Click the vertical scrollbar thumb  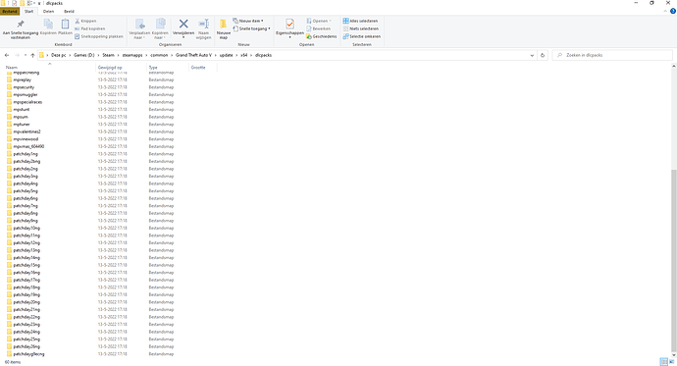(x=673, y=261)
